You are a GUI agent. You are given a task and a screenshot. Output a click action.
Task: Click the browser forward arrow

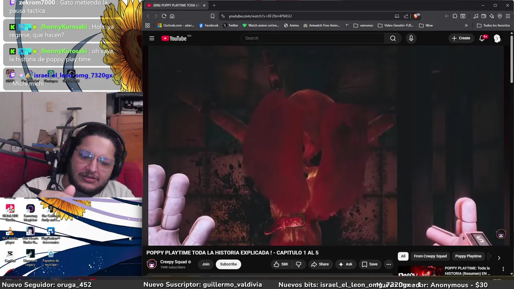(156, 16)
